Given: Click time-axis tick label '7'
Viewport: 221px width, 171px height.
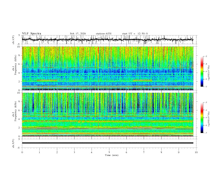Looking at the screenshot, I should coord(144,152).
